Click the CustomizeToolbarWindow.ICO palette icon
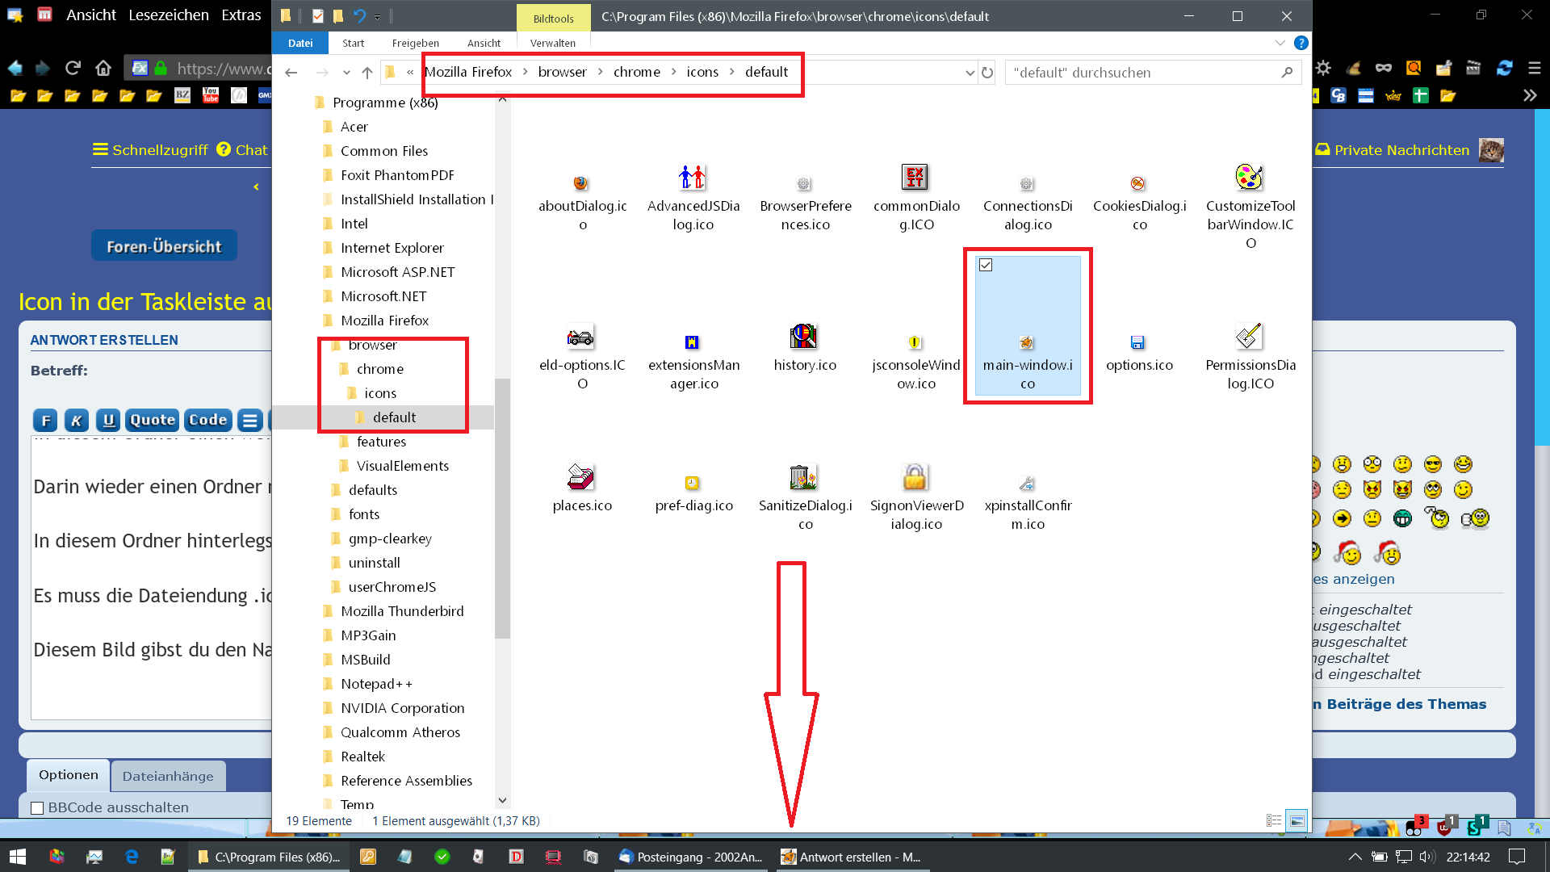Image resolution: width=1550 pixels, height=872 pixels. pyautogui.click(x=1249, y=177)
